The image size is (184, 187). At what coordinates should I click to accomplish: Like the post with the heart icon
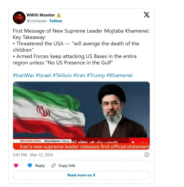pyautogui.click(x=16, y=165)
